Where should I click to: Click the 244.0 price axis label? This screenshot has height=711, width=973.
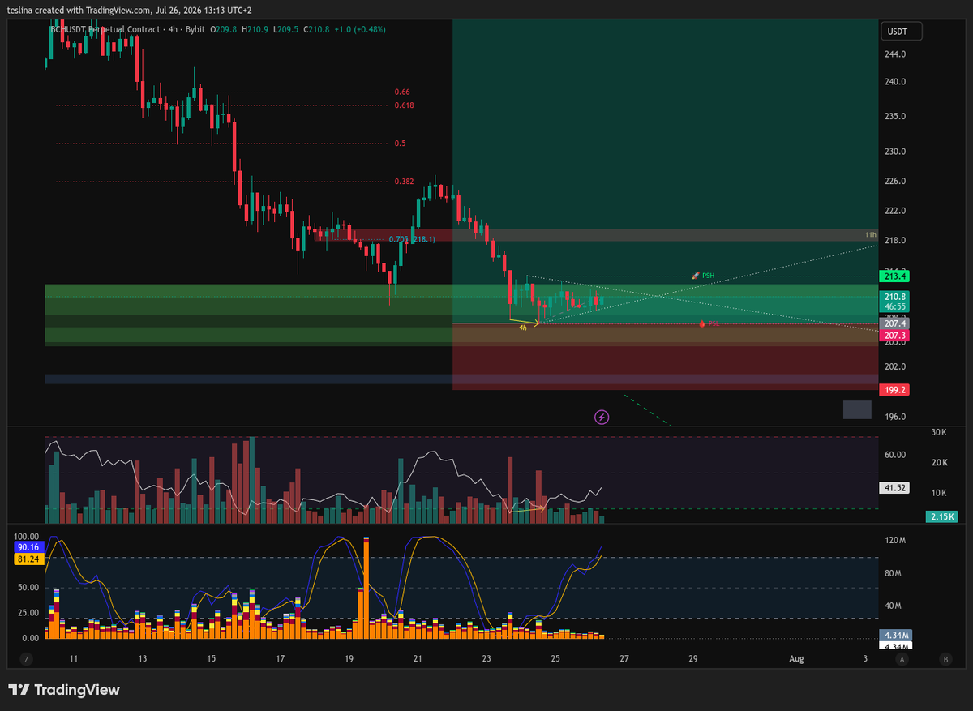coord(896,54)
